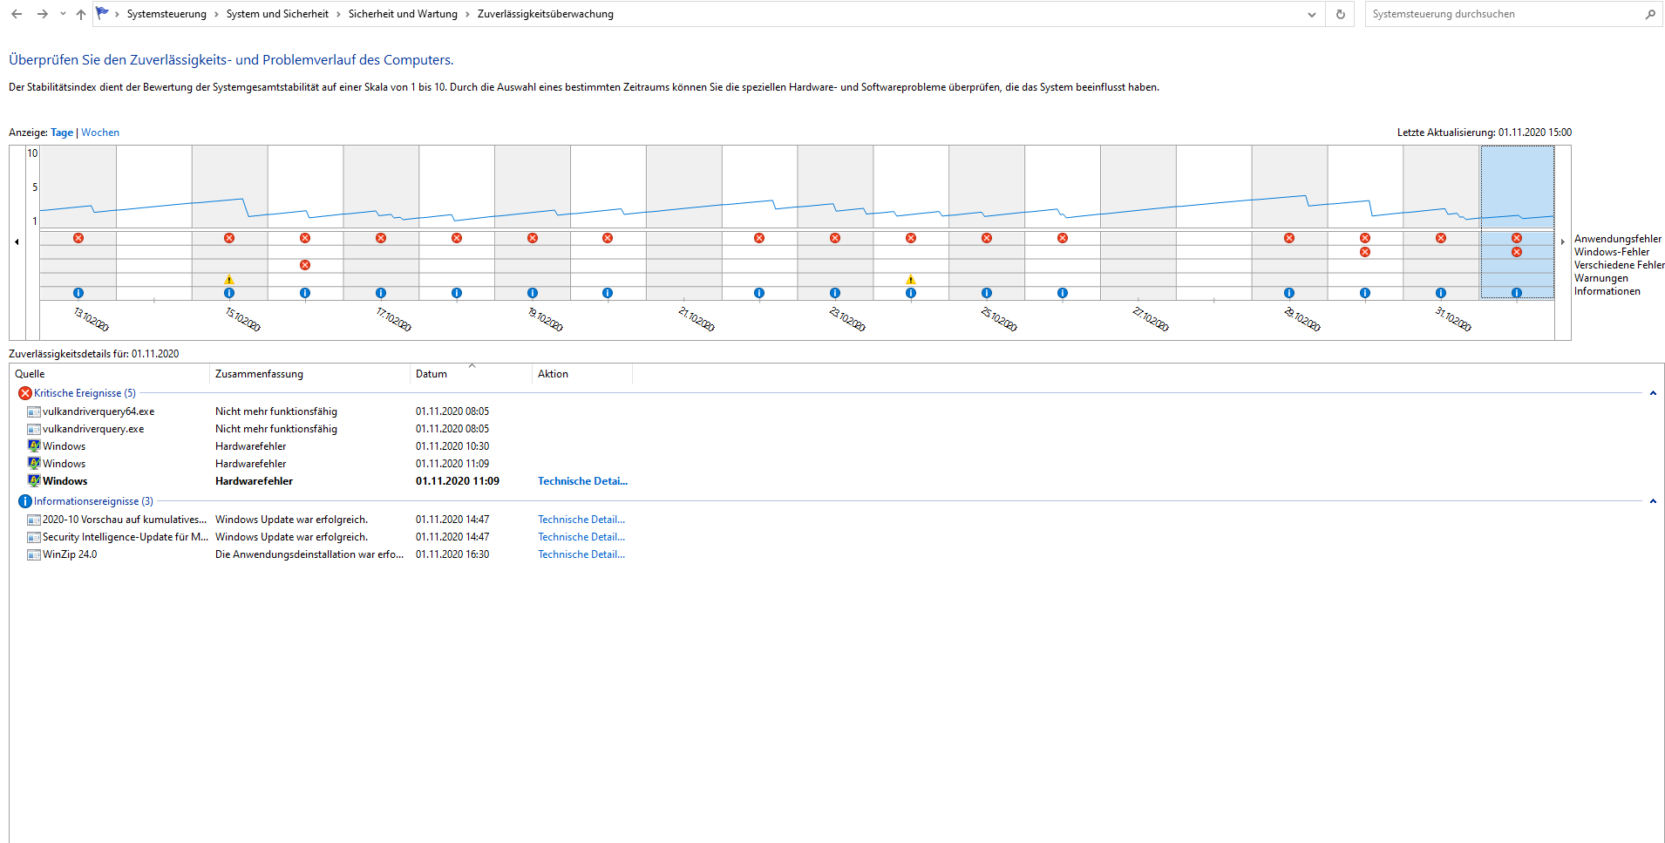Expand the chevron after Sicherheit und Wartung
This screenshot has width=1665, height=843.
467,14
